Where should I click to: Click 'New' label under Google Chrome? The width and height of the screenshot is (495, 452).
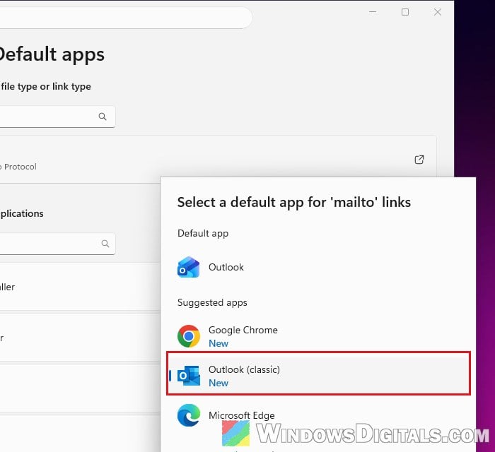click(219, 343)
